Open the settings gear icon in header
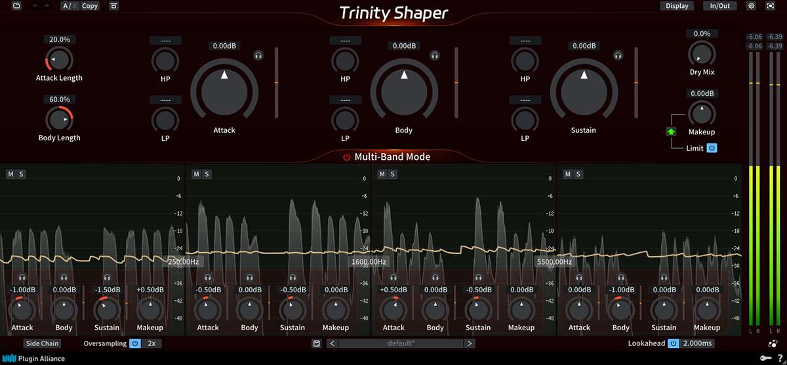The image size is (787, 365). [752, 6]
